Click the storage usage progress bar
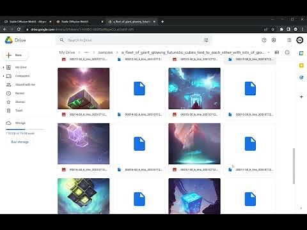 (x=25, y=130)
